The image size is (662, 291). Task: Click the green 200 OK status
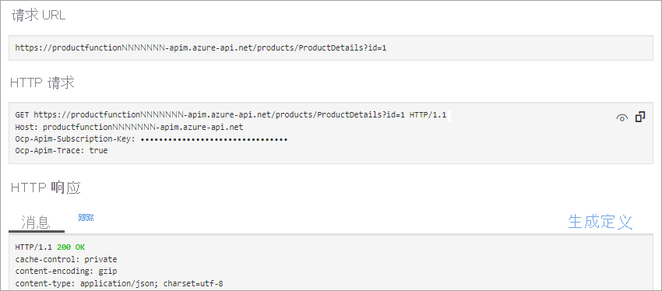click(x=72, y=247)
